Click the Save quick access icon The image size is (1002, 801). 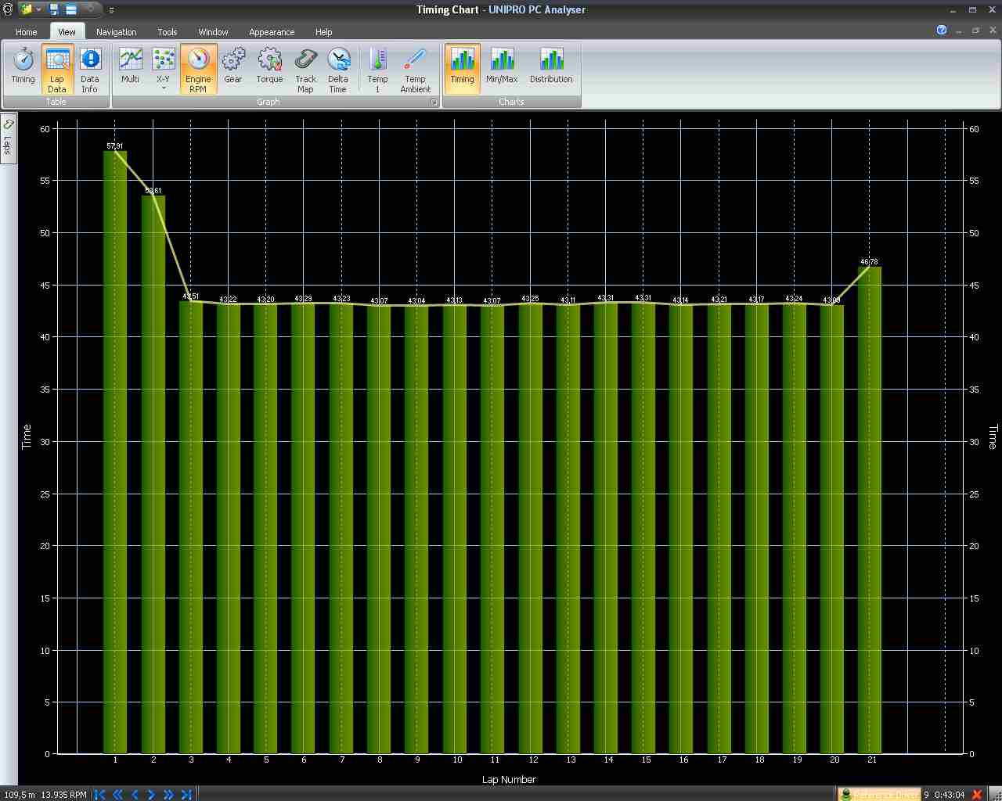click(54, 9)
